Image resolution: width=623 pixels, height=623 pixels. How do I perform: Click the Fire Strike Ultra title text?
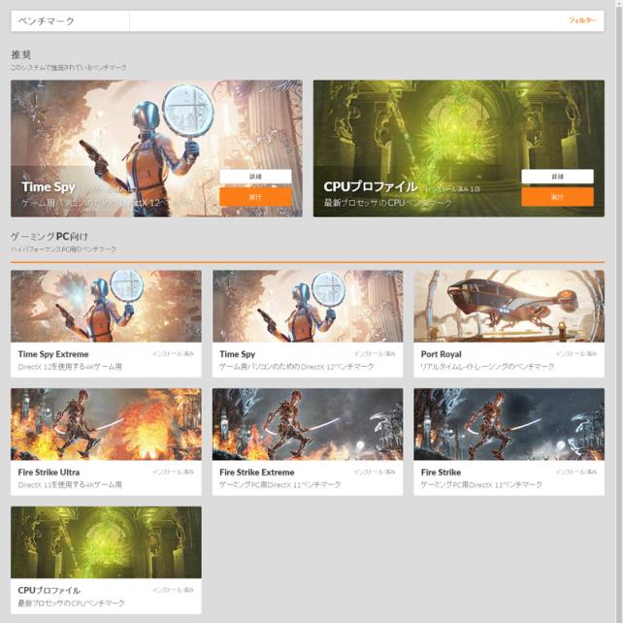point(49,472)
